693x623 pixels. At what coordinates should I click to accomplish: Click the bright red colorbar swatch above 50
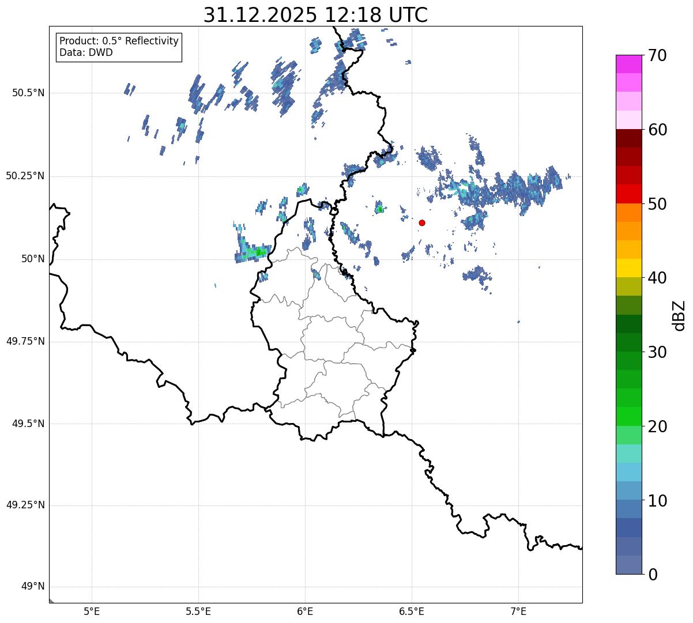628,194
